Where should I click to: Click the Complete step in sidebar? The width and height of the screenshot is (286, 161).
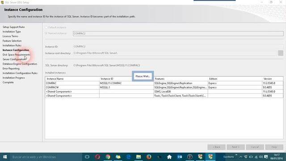[x=8, y=82]
